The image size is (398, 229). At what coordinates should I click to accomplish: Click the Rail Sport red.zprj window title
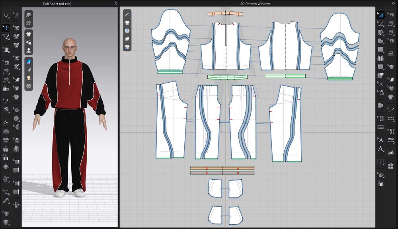pos(57,4)
